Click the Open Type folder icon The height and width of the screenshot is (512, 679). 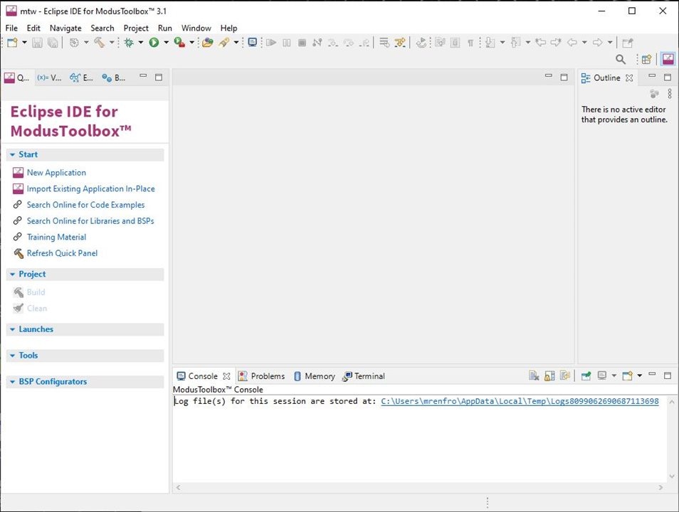208,43
